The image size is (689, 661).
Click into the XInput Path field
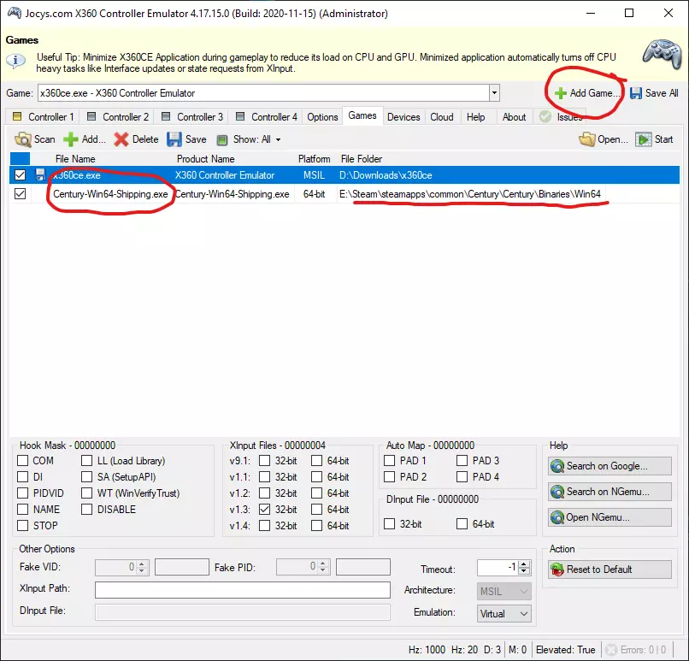(243, 590)
